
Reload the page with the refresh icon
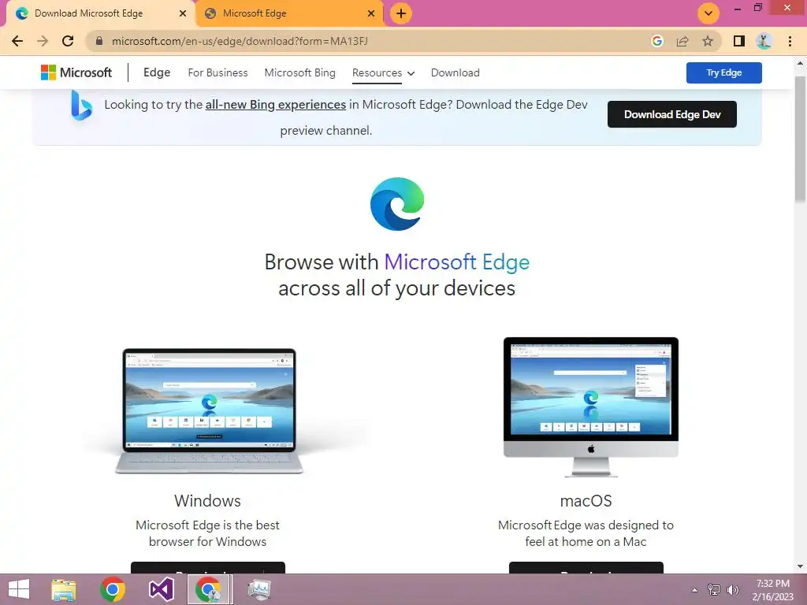tap(68, 41)
